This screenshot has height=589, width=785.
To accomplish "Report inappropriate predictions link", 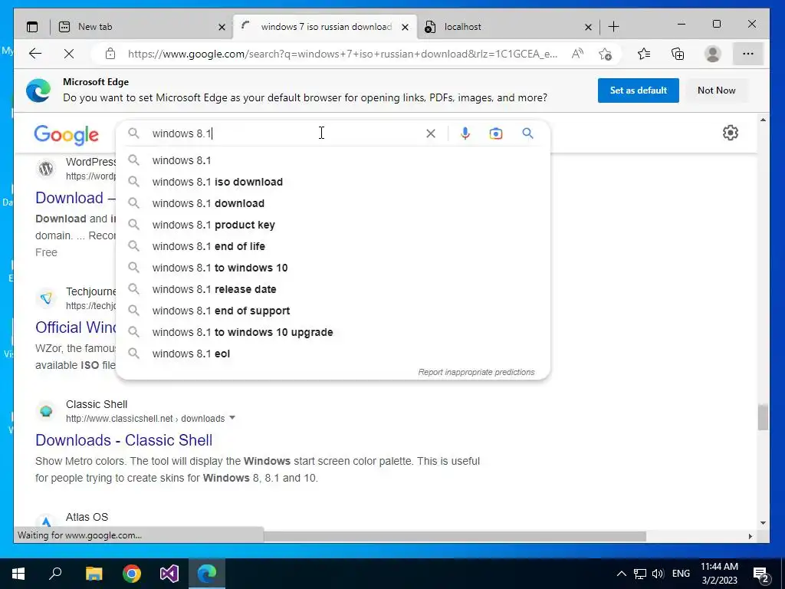I will pyautogui.click(x=476, y=372).
